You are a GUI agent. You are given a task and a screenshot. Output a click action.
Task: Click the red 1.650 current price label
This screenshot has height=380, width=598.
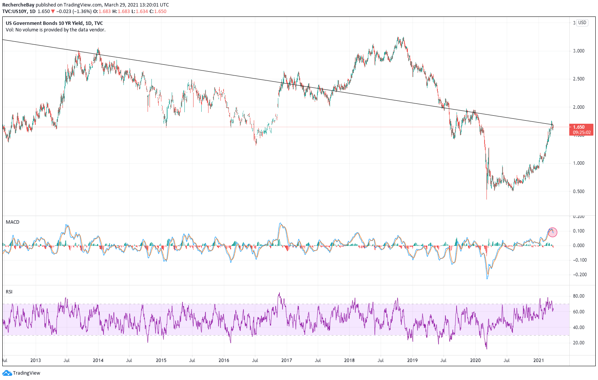pyautogui.click(x=579, y=127)
